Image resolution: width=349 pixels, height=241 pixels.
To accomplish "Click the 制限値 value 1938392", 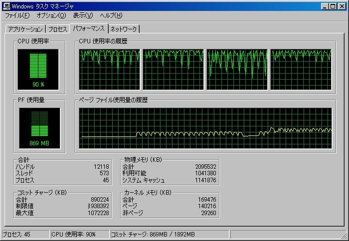I will [x=99, y=206].
